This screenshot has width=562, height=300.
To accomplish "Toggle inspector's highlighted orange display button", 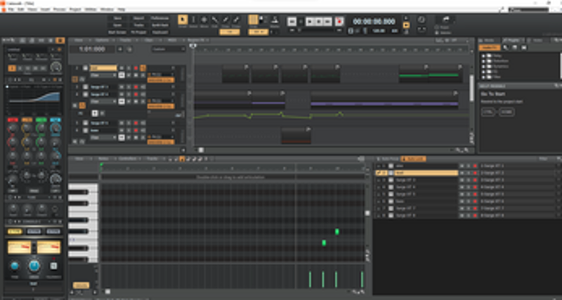I will click(60, 41).
